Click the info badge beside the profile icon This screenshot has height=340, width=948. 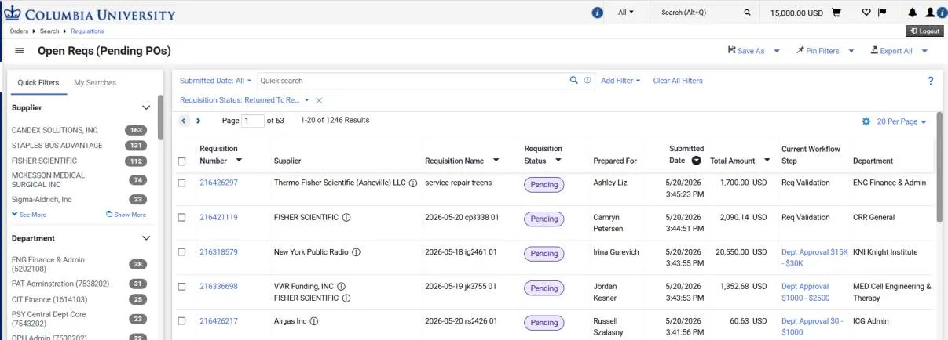tap(941, 13)
